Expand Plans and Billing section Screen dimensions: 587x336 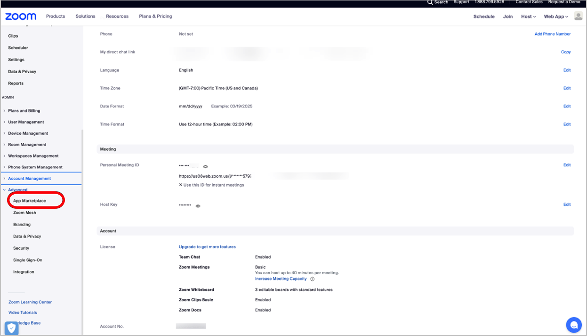click(24, 111)
